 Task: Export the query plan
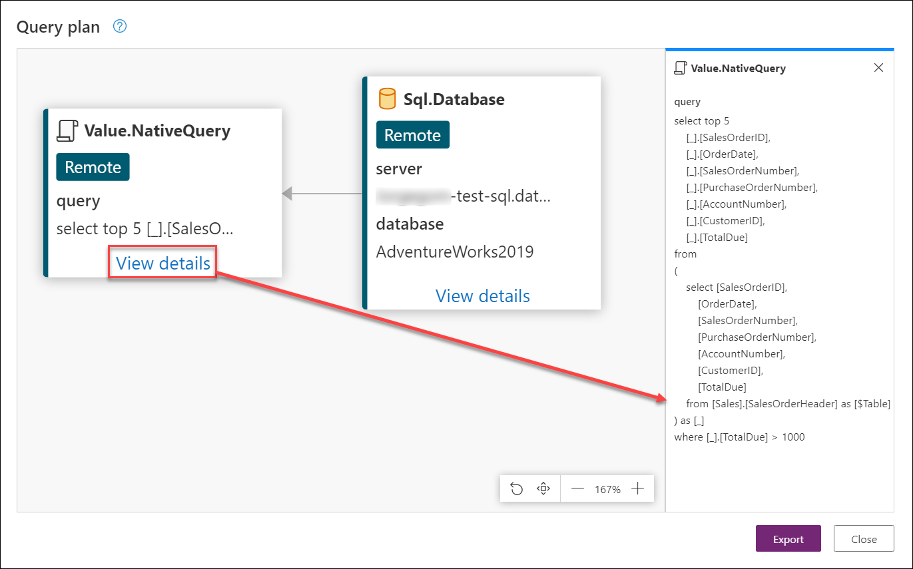[788, 539]
